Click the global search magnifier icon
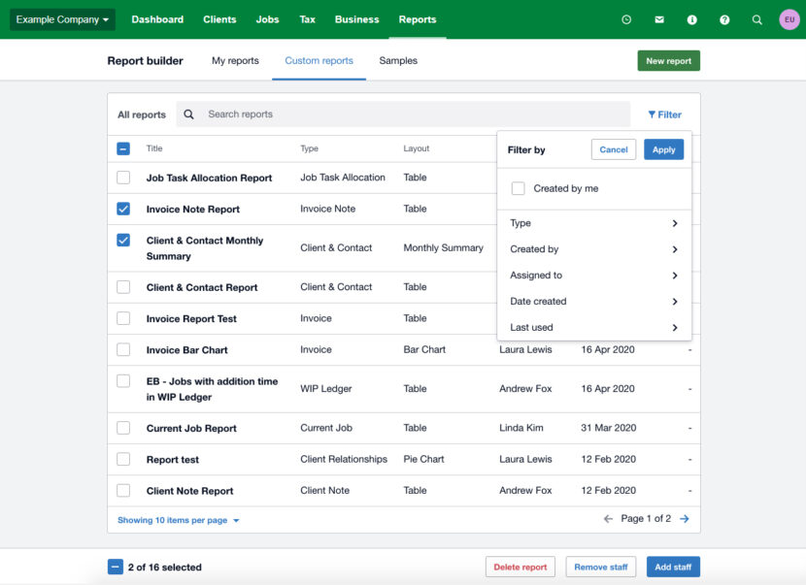Viewport: 806px width, 585px height. (757, 18)
